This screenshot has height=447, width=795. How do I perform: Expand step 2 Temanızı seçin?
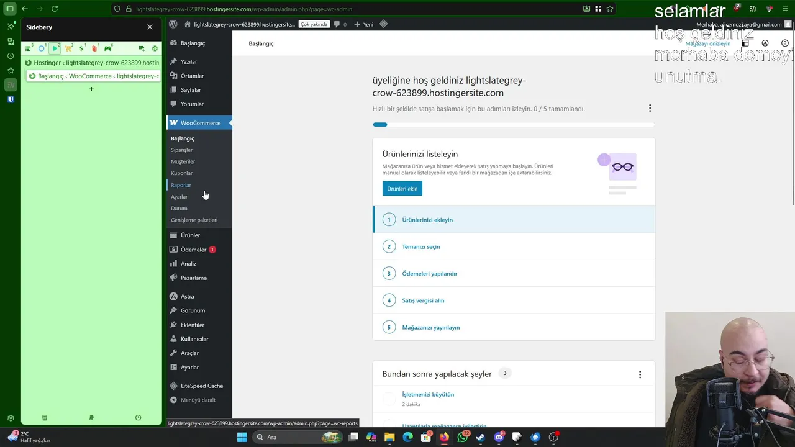(514, 247)
